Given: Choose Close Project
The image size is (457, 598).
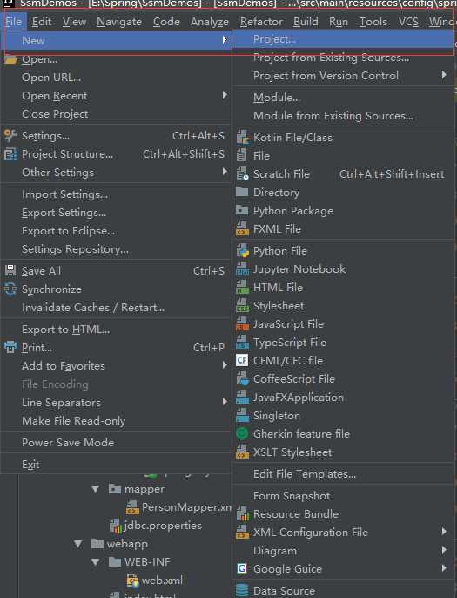Looking at the screenshot, I should 116,113.
